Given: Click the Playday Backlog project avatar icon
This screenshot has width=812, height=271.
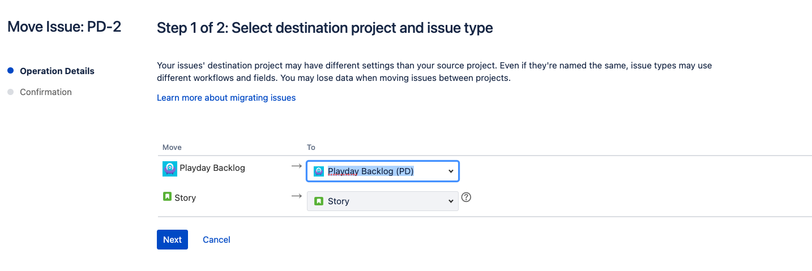Looking at the screenshot, I should point(170,169).
